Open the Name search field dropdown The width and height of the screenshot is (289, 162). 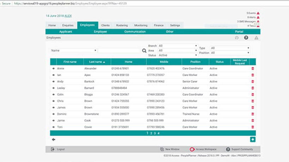(x=74, y=50)
